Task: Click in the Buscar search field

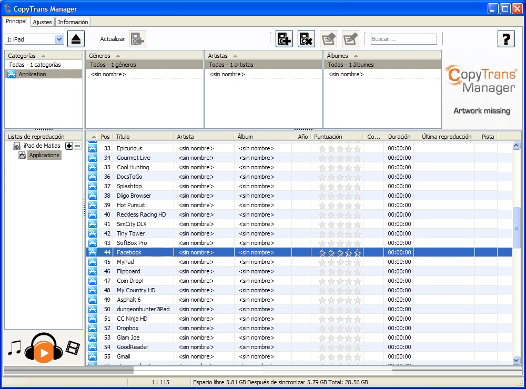Action: (403, 39)
